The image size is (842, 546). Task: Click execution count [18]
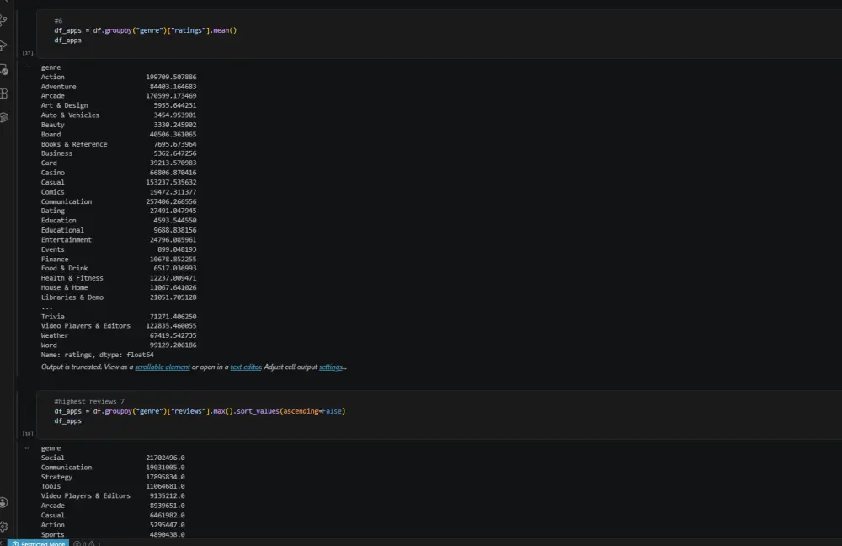(28, 433)
